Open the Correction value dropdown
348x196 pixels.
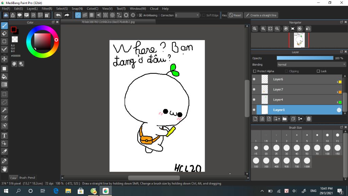(187, 15)
